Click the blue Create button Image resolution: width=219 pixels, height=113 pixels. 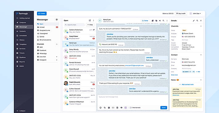42,14
